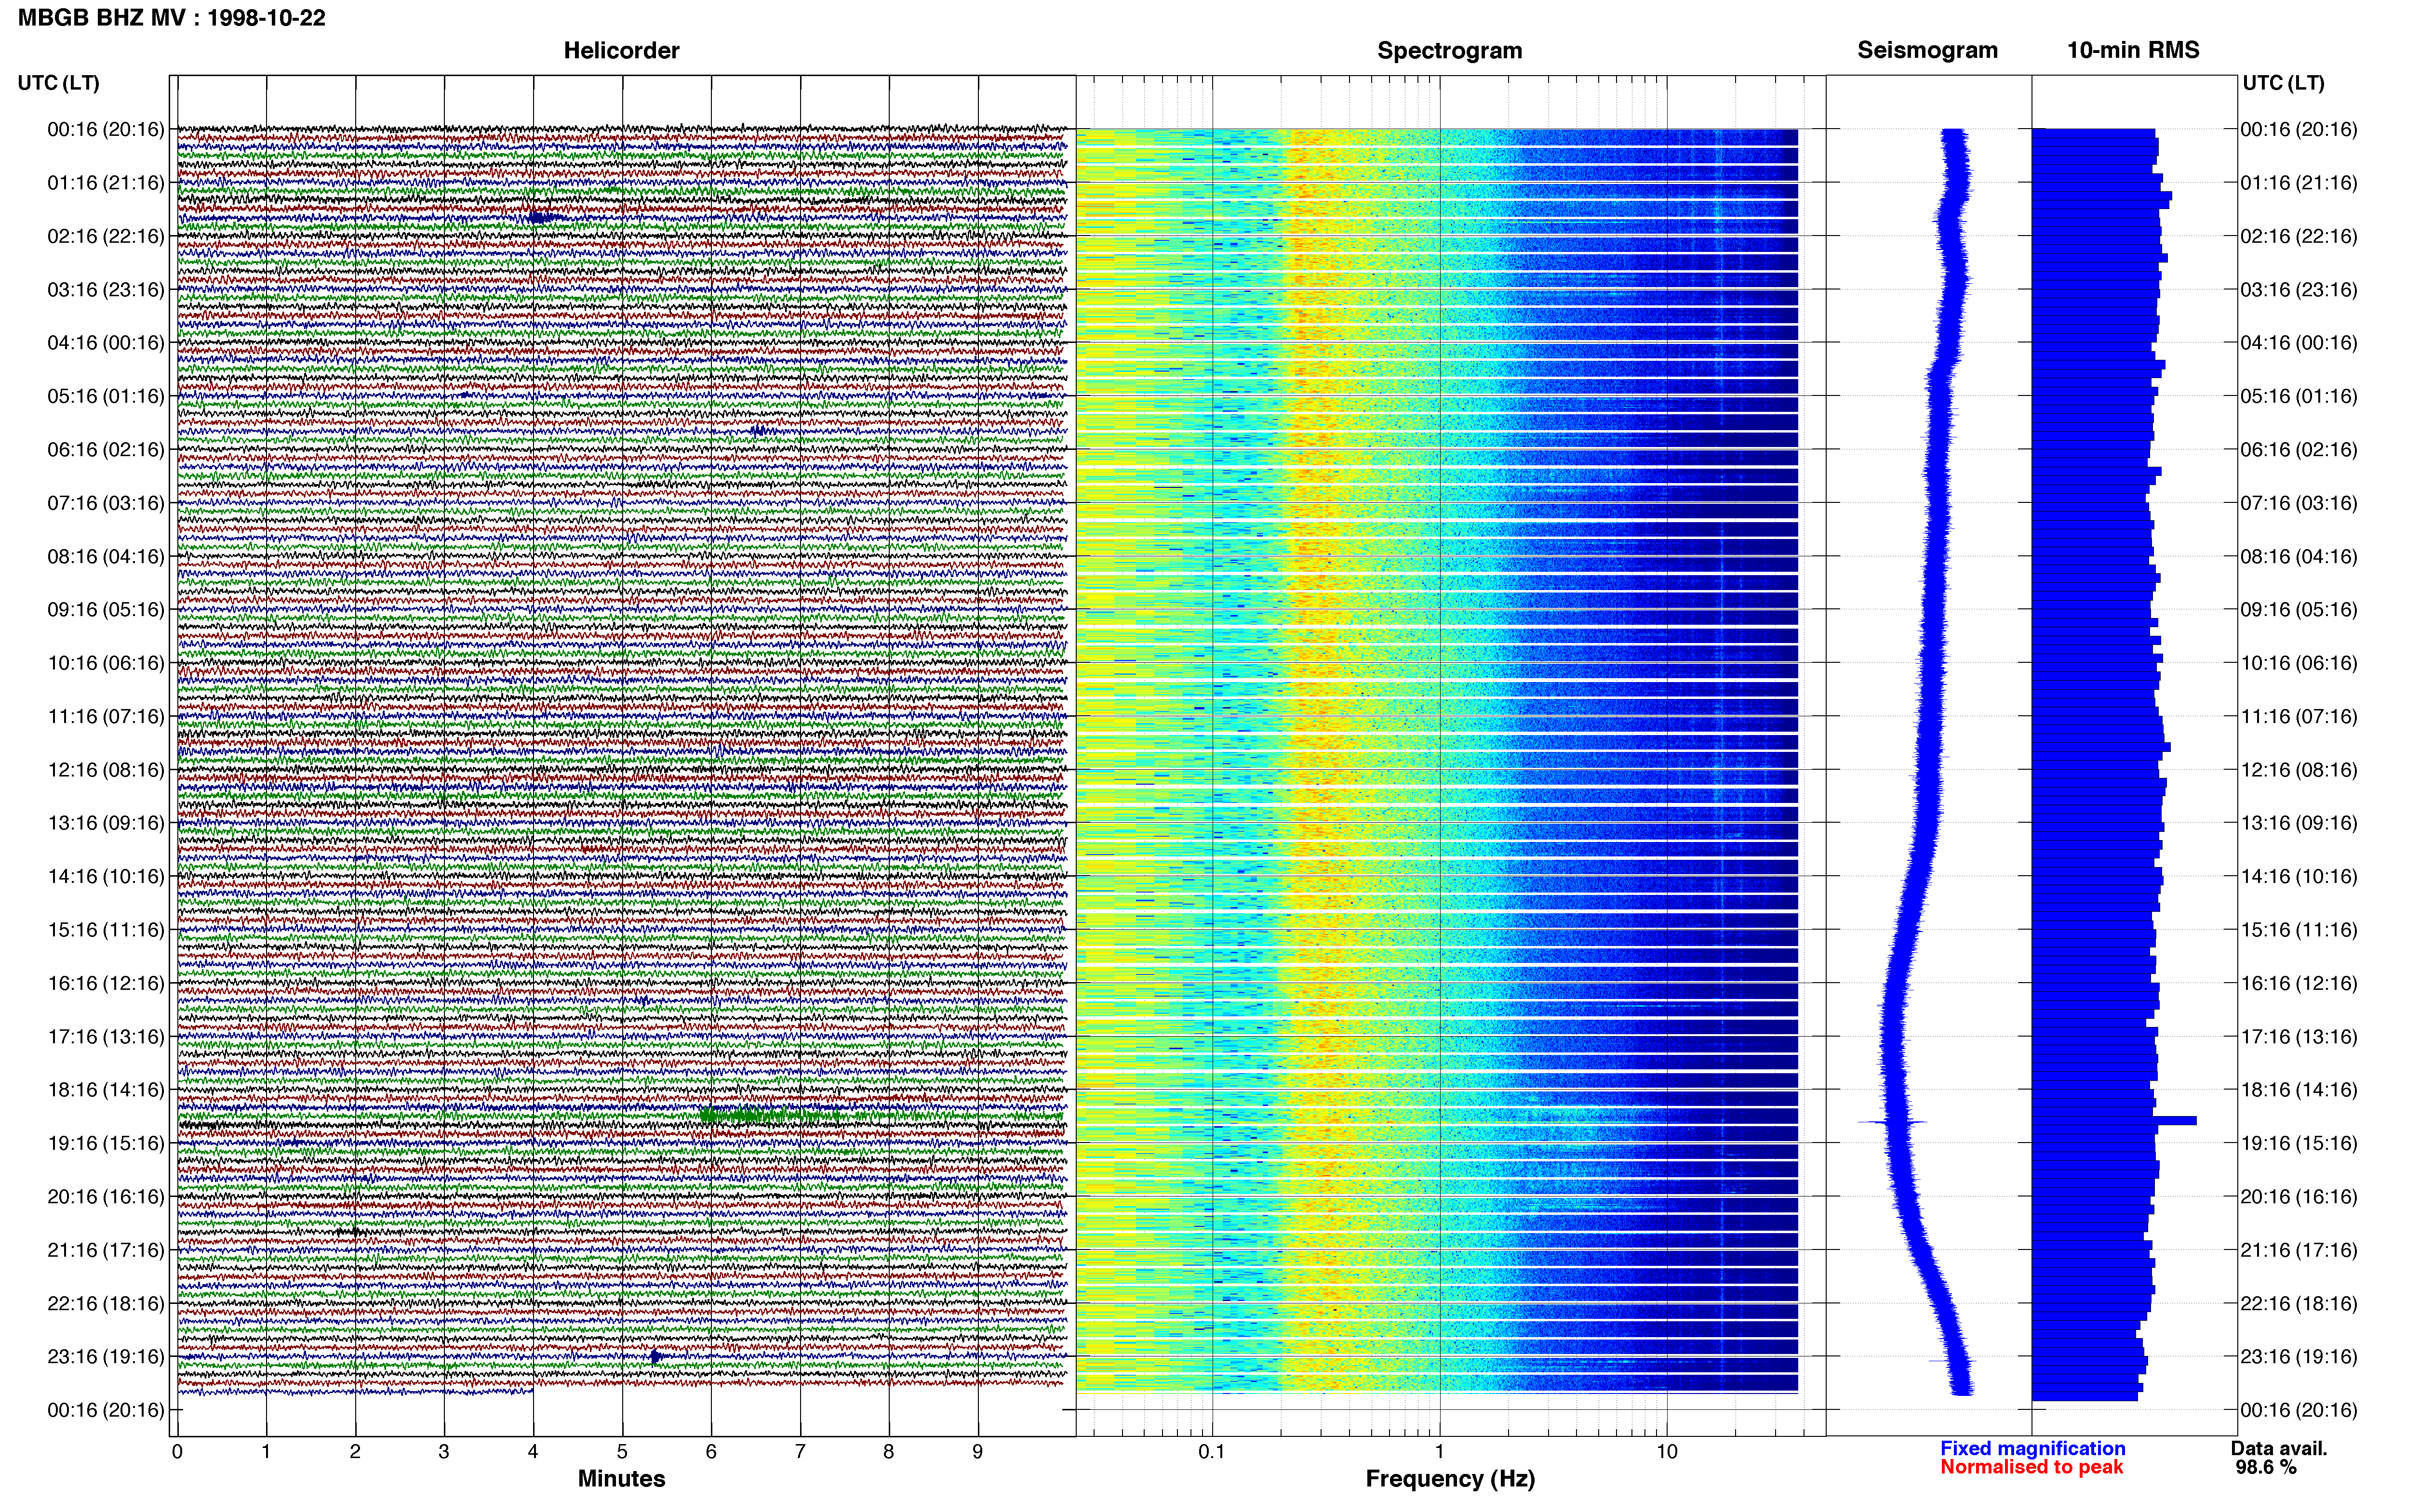Click the blue Fixed magnification legend text

2032,1448
